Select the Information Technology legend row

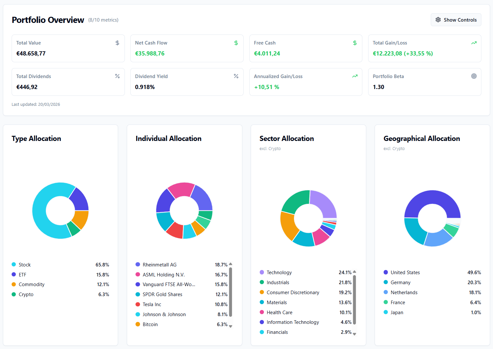click(306, 322)
